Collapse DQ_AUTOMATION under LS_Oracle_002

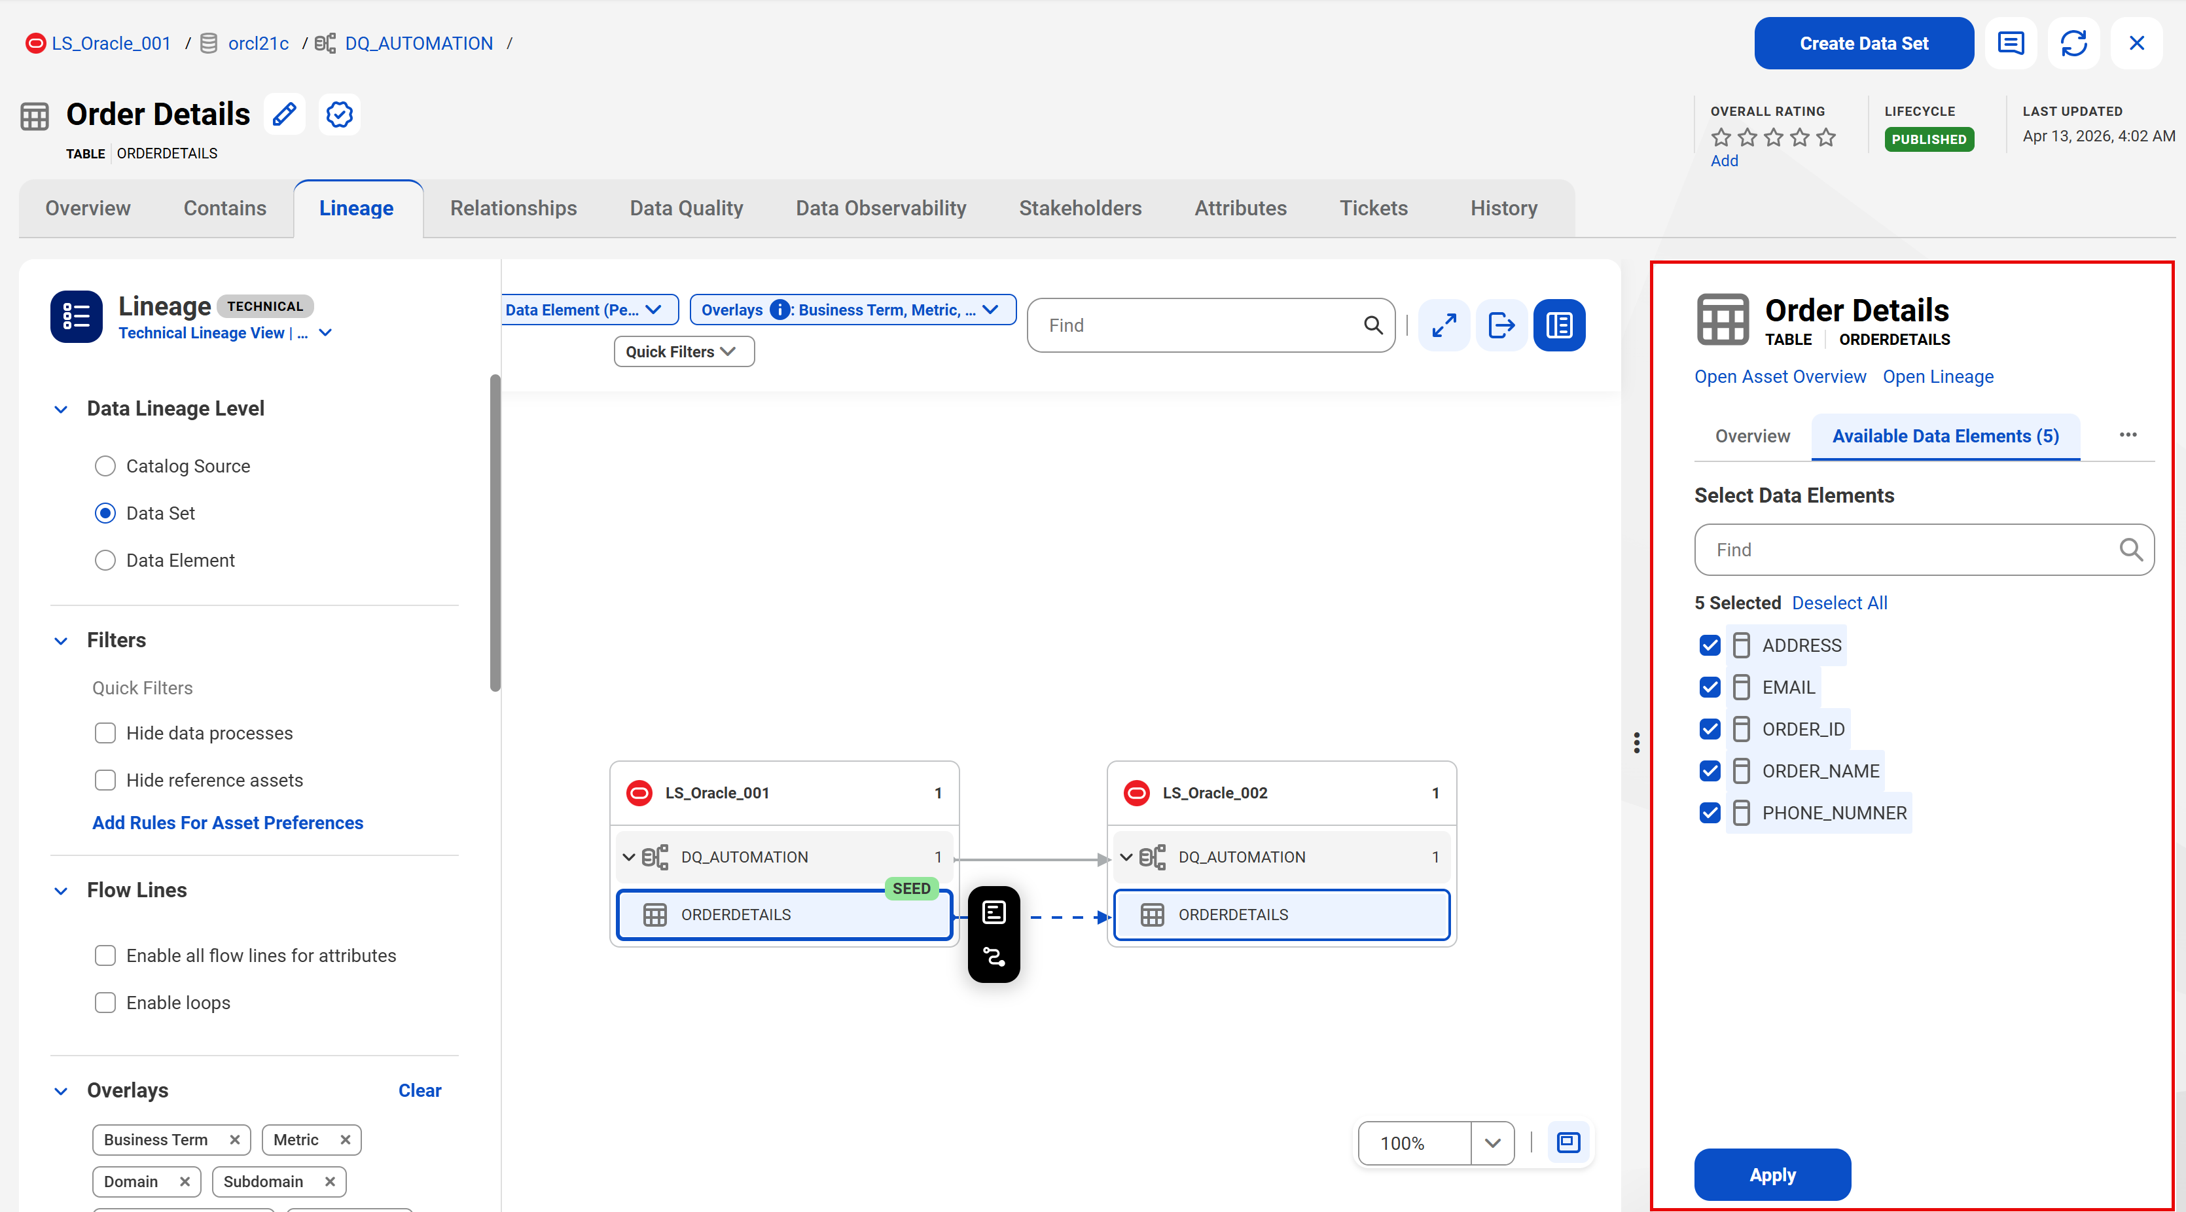pos(1126,857)
